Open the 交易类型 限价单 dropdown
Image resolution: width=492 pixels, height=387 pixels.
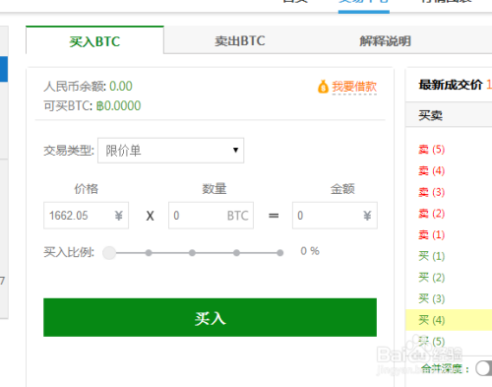point(170,151)
